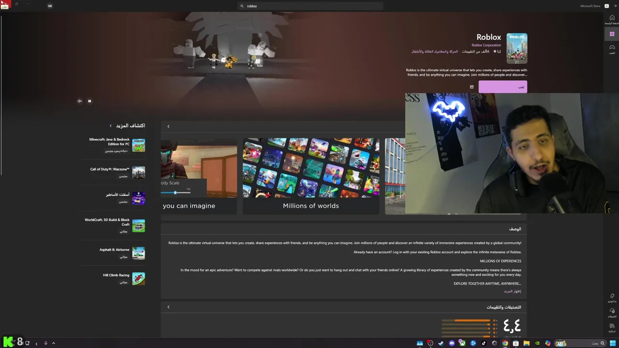Open Google Chrome from the taskbar
Screen dimensions: 619x348
[505, 343]
